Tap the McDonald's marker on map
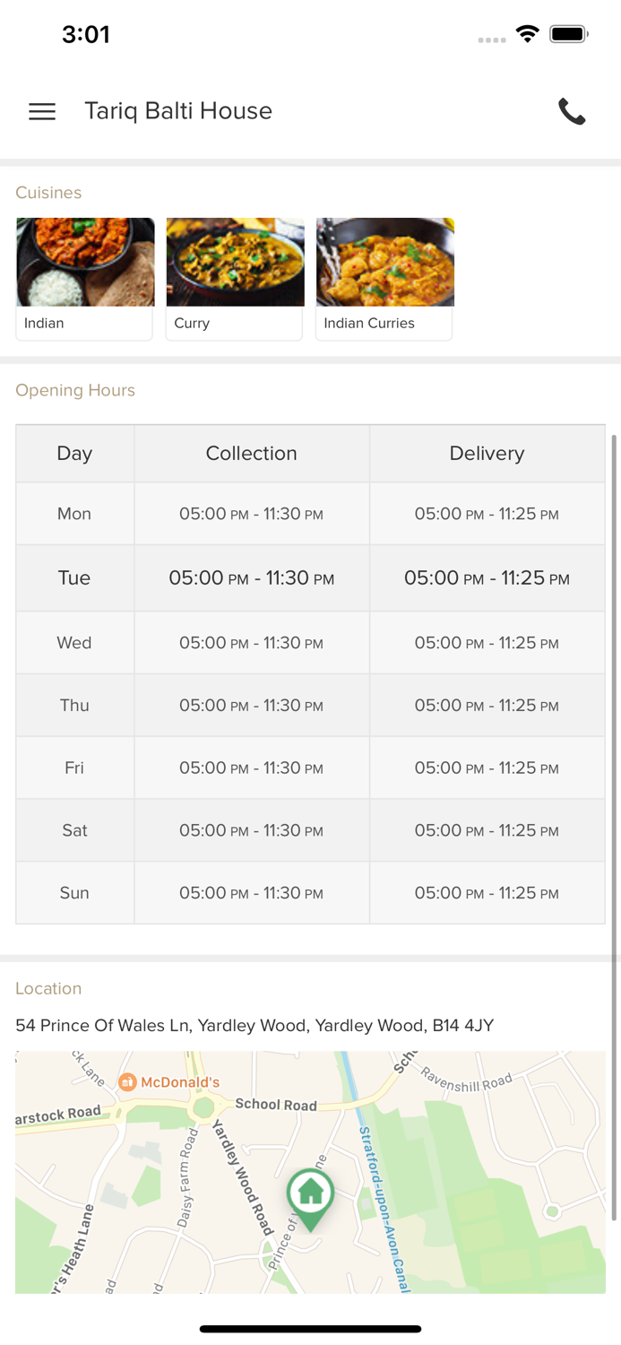Screen dimensions: 621x1345 (x=127, y=1082)
